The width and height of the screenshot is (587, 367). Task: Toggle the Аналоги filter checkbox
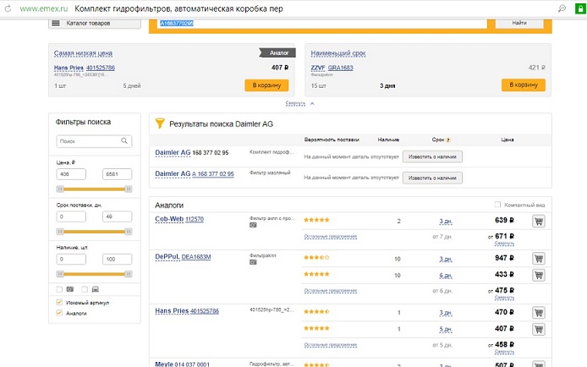click(59, 313)
